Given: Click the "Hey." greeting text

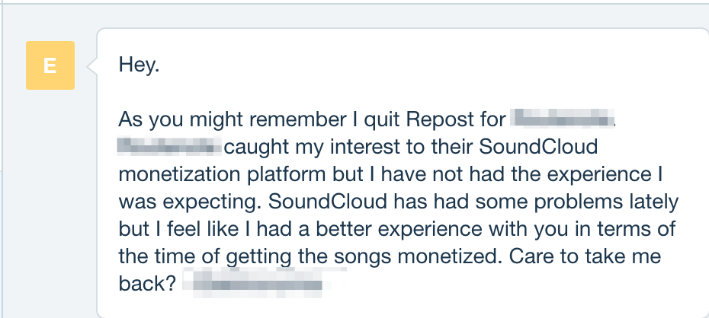Looking at the screenshot, I should pos(140,65).
